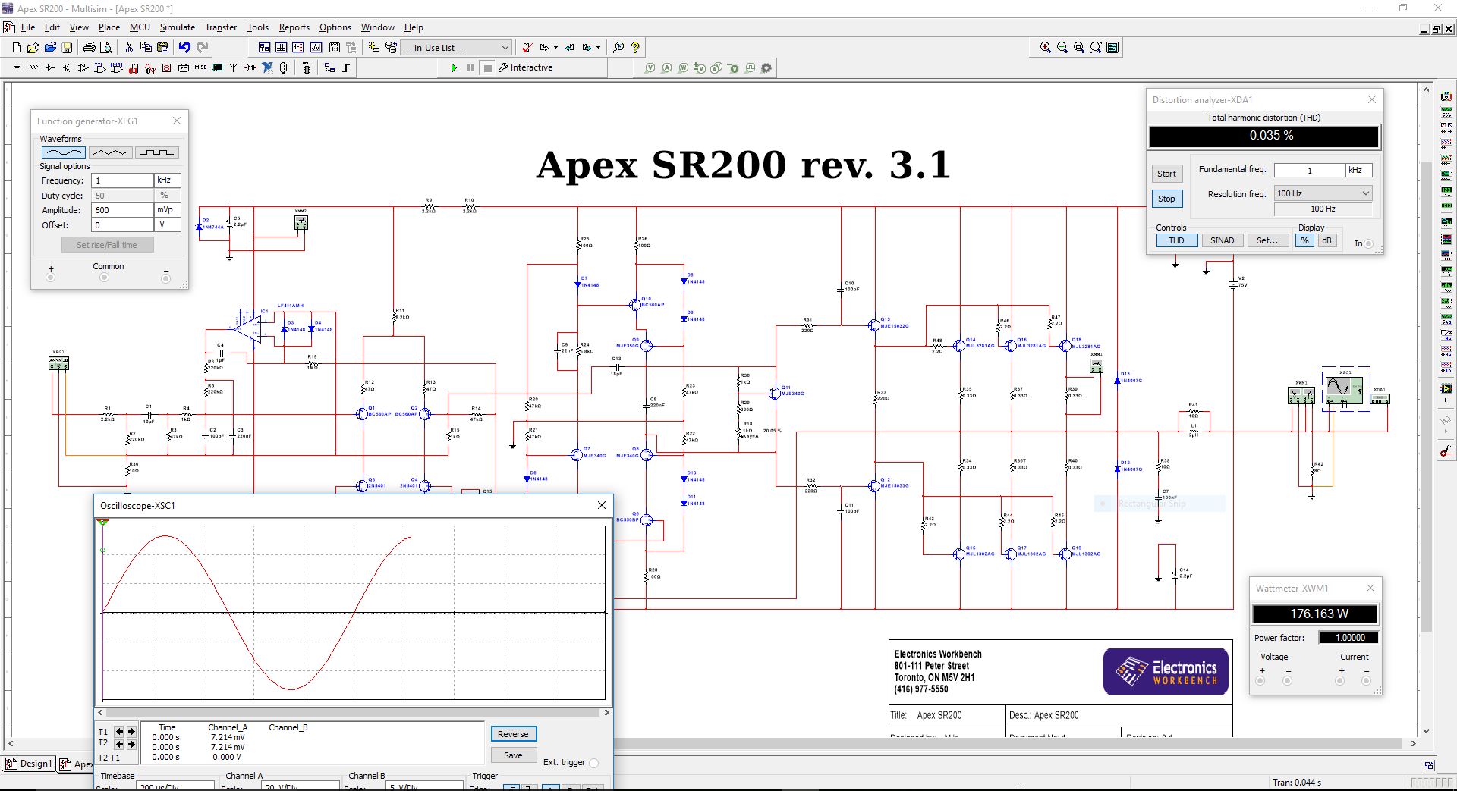The width and height of the screenshot is (1457, 791).
Task: Click the Start button in Distortion analyzer
Action: coord(1166,174)
